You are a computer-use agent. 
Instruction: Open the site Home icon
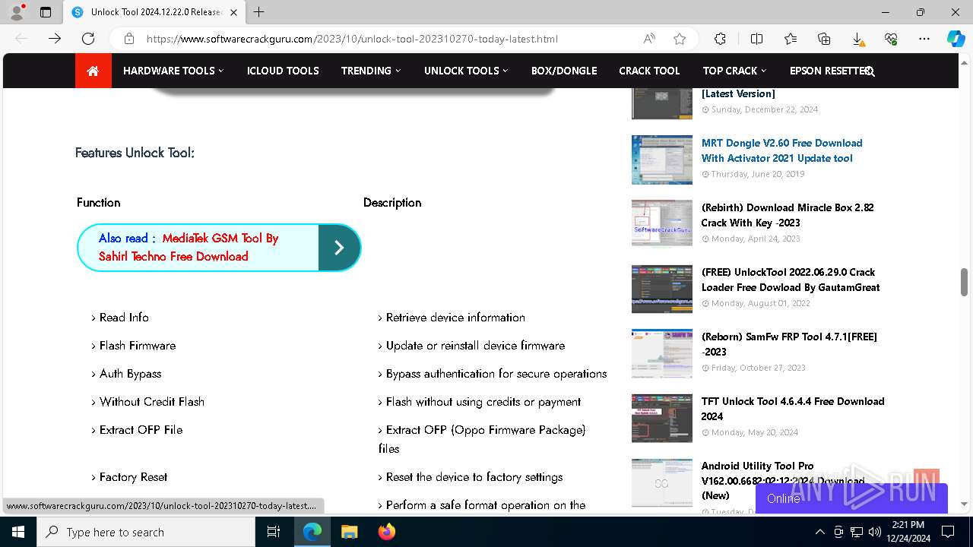point(93,71)
